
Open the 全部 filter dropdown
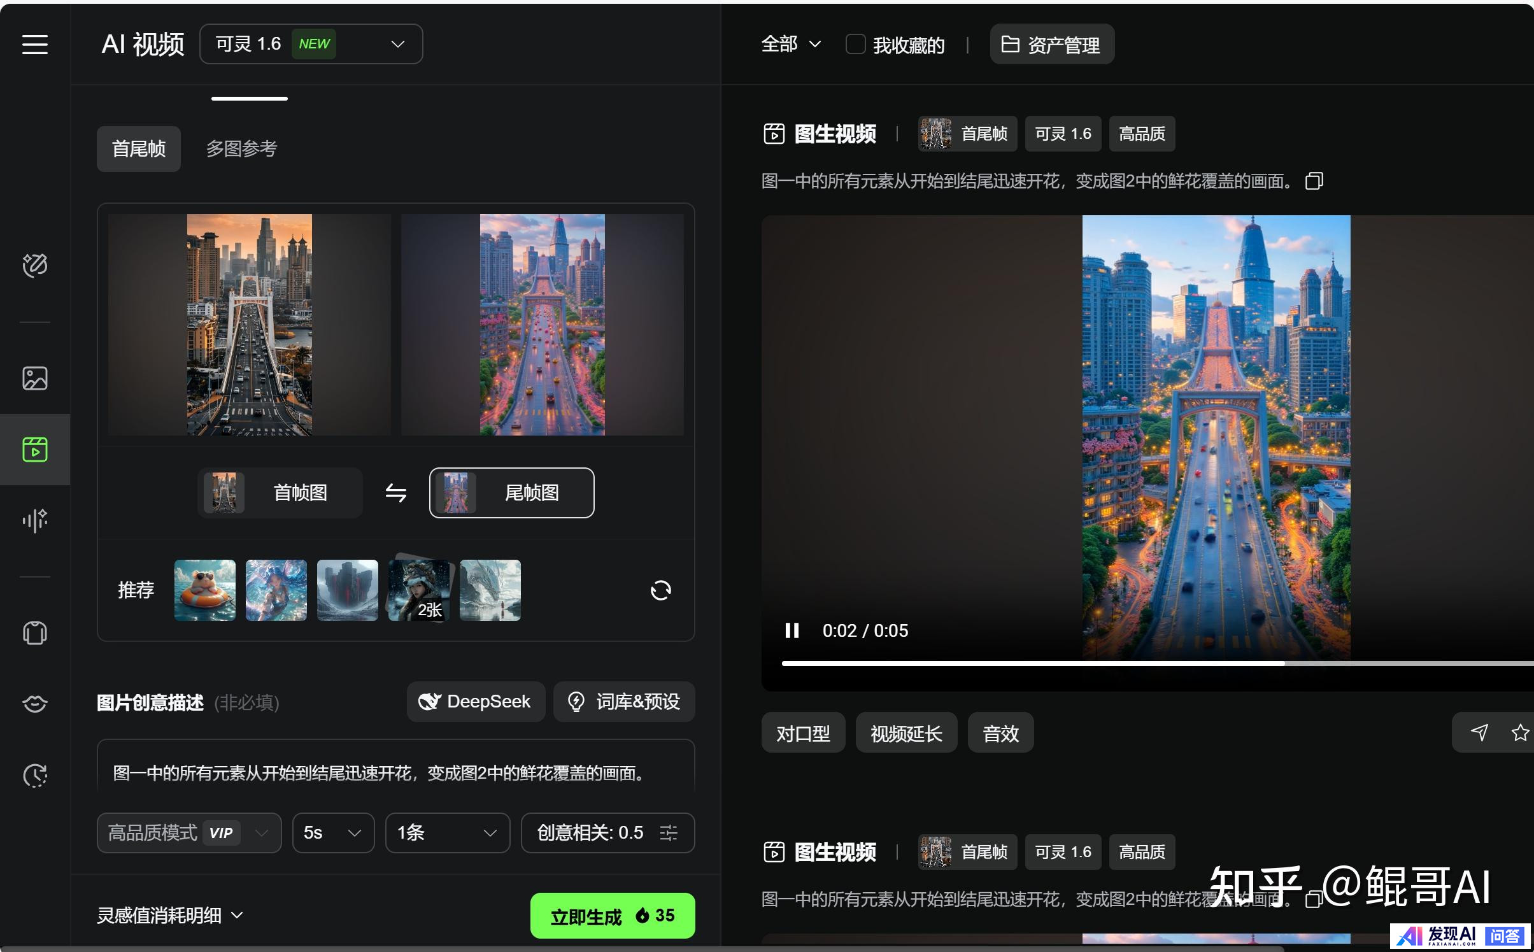pyautogui.click(x=790, y=44)
